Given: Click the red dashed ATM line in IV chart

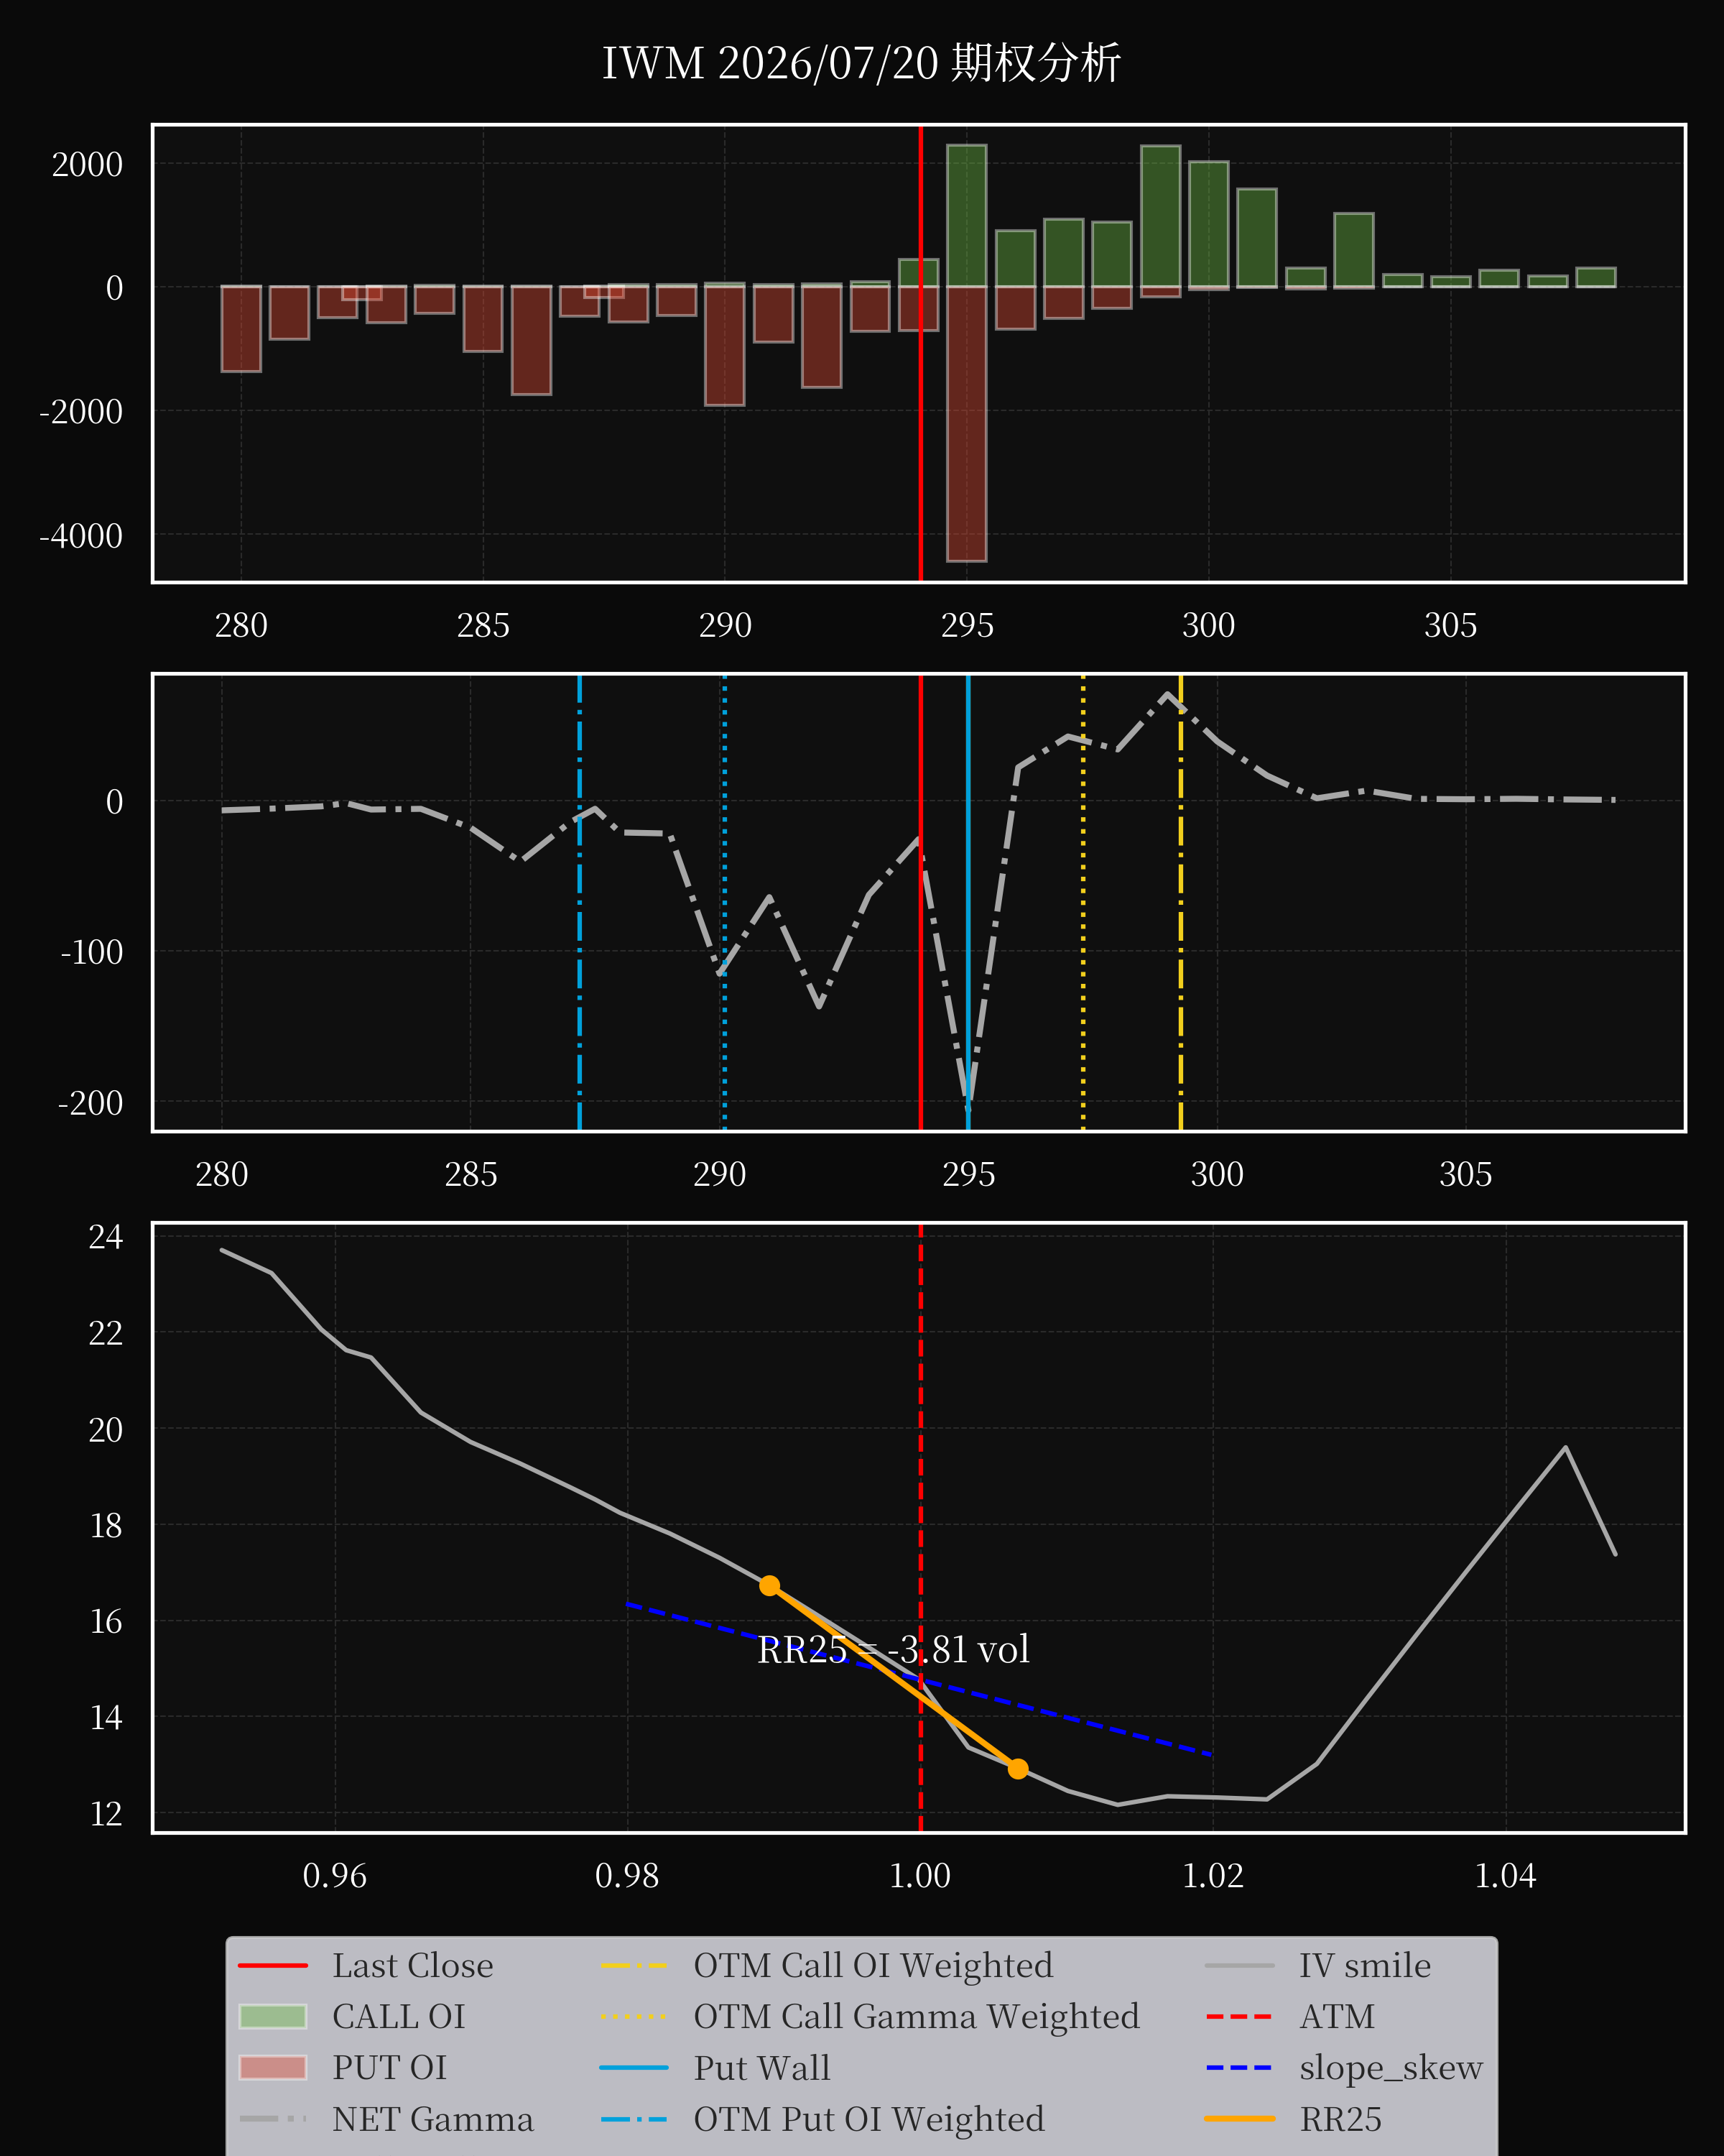Looking at the screenshot, I should point(920,1528).
